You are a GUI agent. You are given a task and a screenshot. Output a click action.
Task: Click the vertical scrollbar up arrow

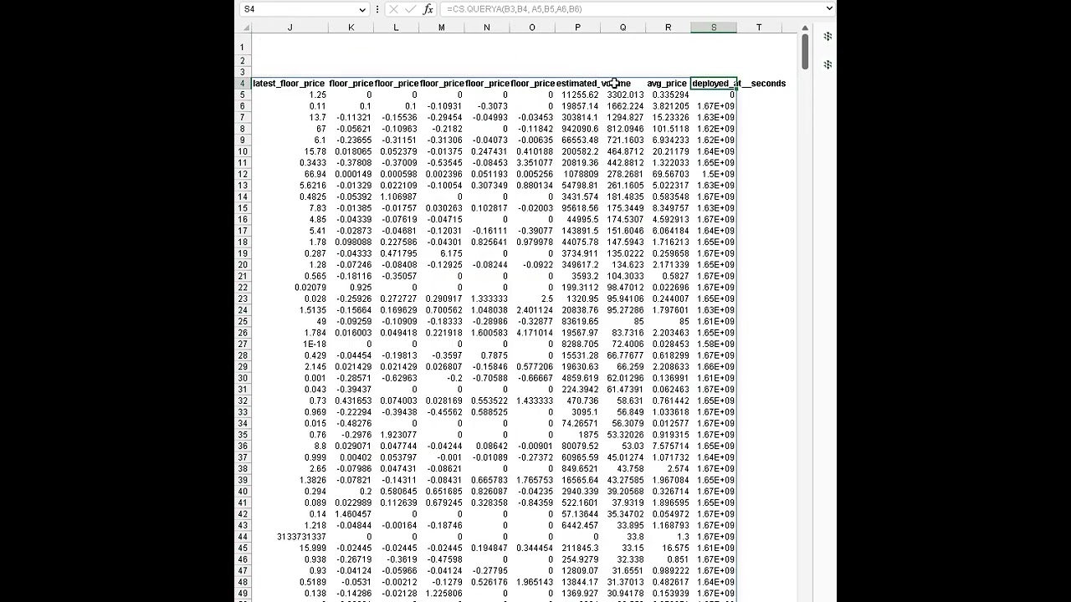click(804, 27)
